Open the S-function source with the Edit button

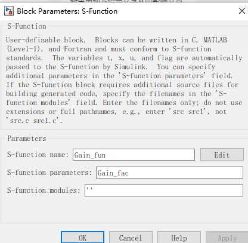point(222,155)
